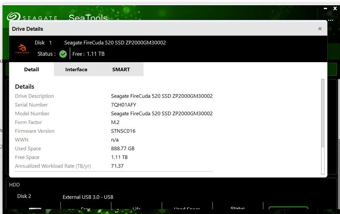This screenshot has height=214, width=340.
Task: Click the Annualized Workload Rate value 71.37
Action: click(117, 166)
